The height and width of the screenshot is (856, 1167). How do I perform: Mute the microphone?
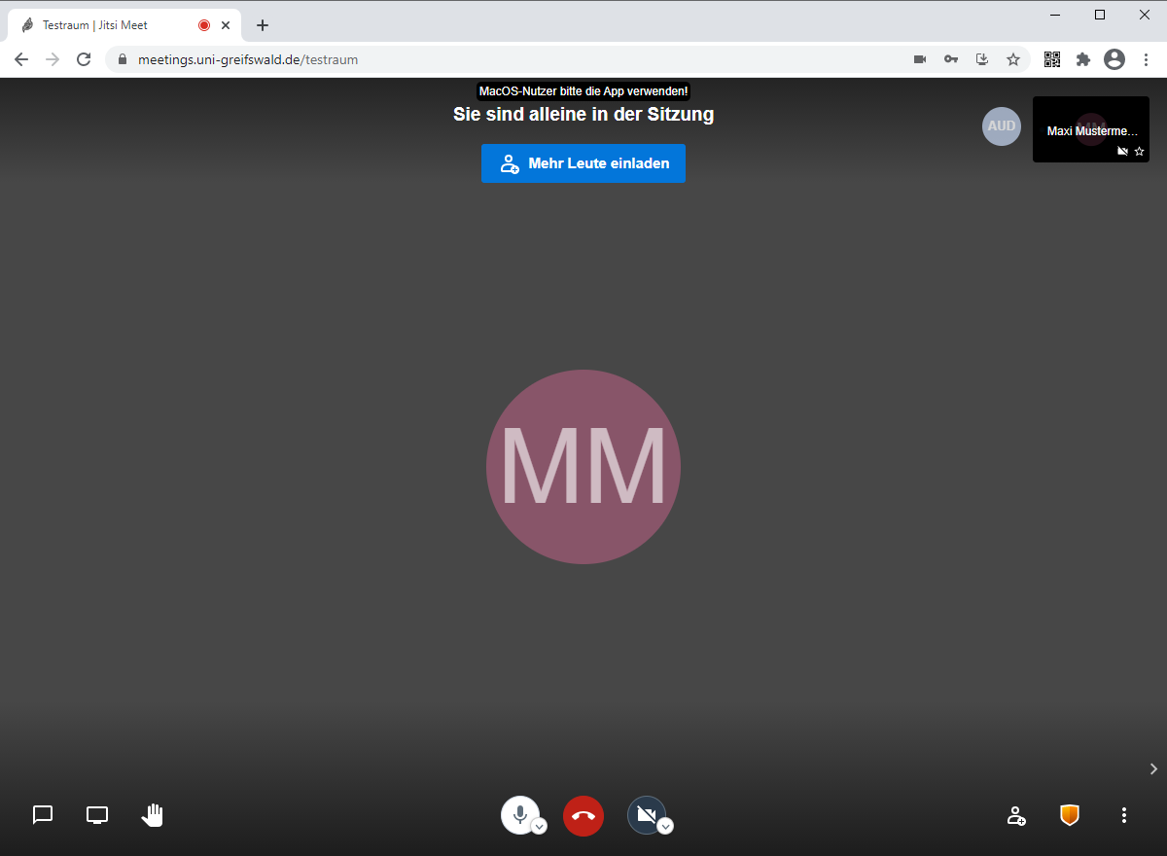pos(519,814)
